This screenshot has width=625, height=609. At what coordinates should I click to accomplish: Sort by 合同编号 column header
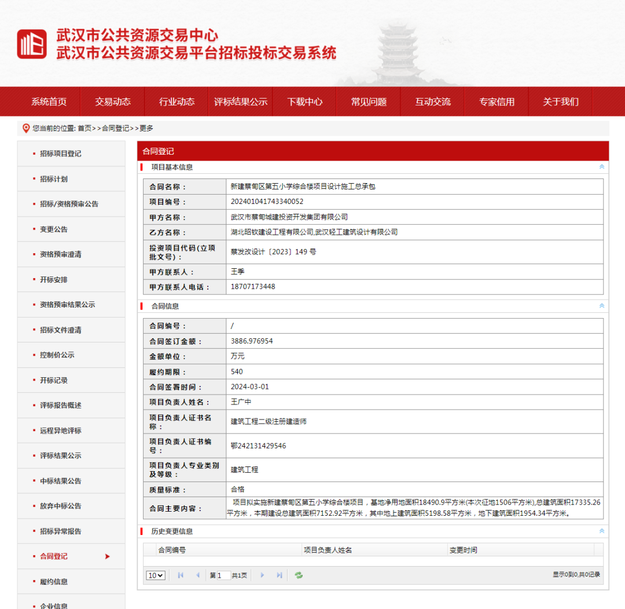click(x=172, y=550)
